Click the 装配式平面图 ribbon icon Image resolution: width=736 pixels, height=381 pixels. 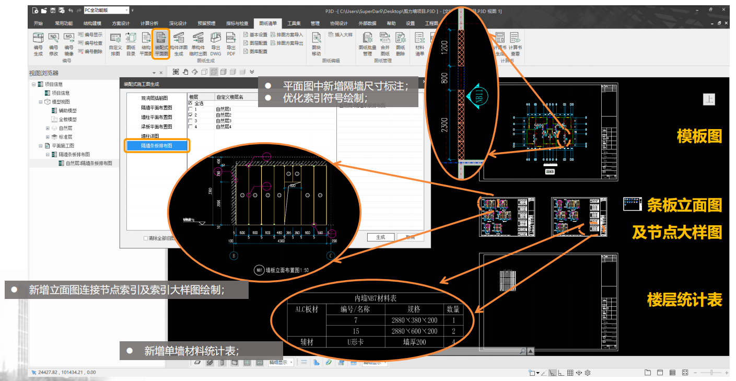161,43
